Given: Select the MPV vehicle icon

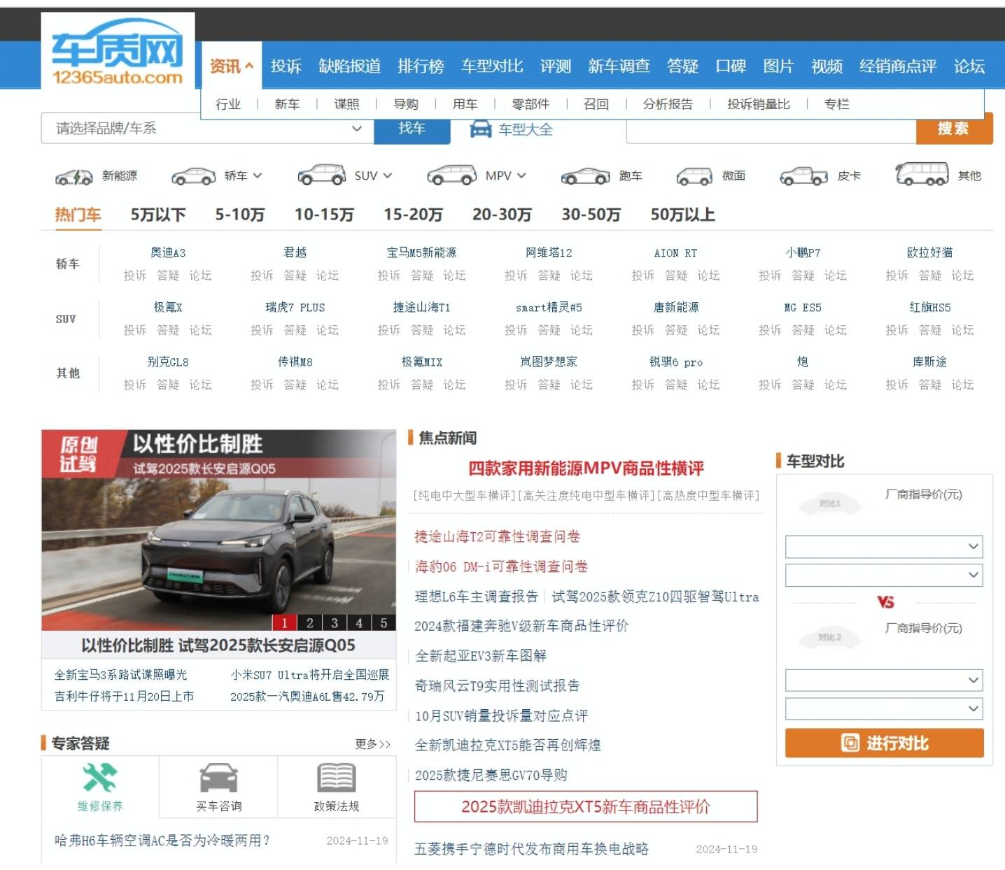Looking at the screenshot, I should coord(452,175).
